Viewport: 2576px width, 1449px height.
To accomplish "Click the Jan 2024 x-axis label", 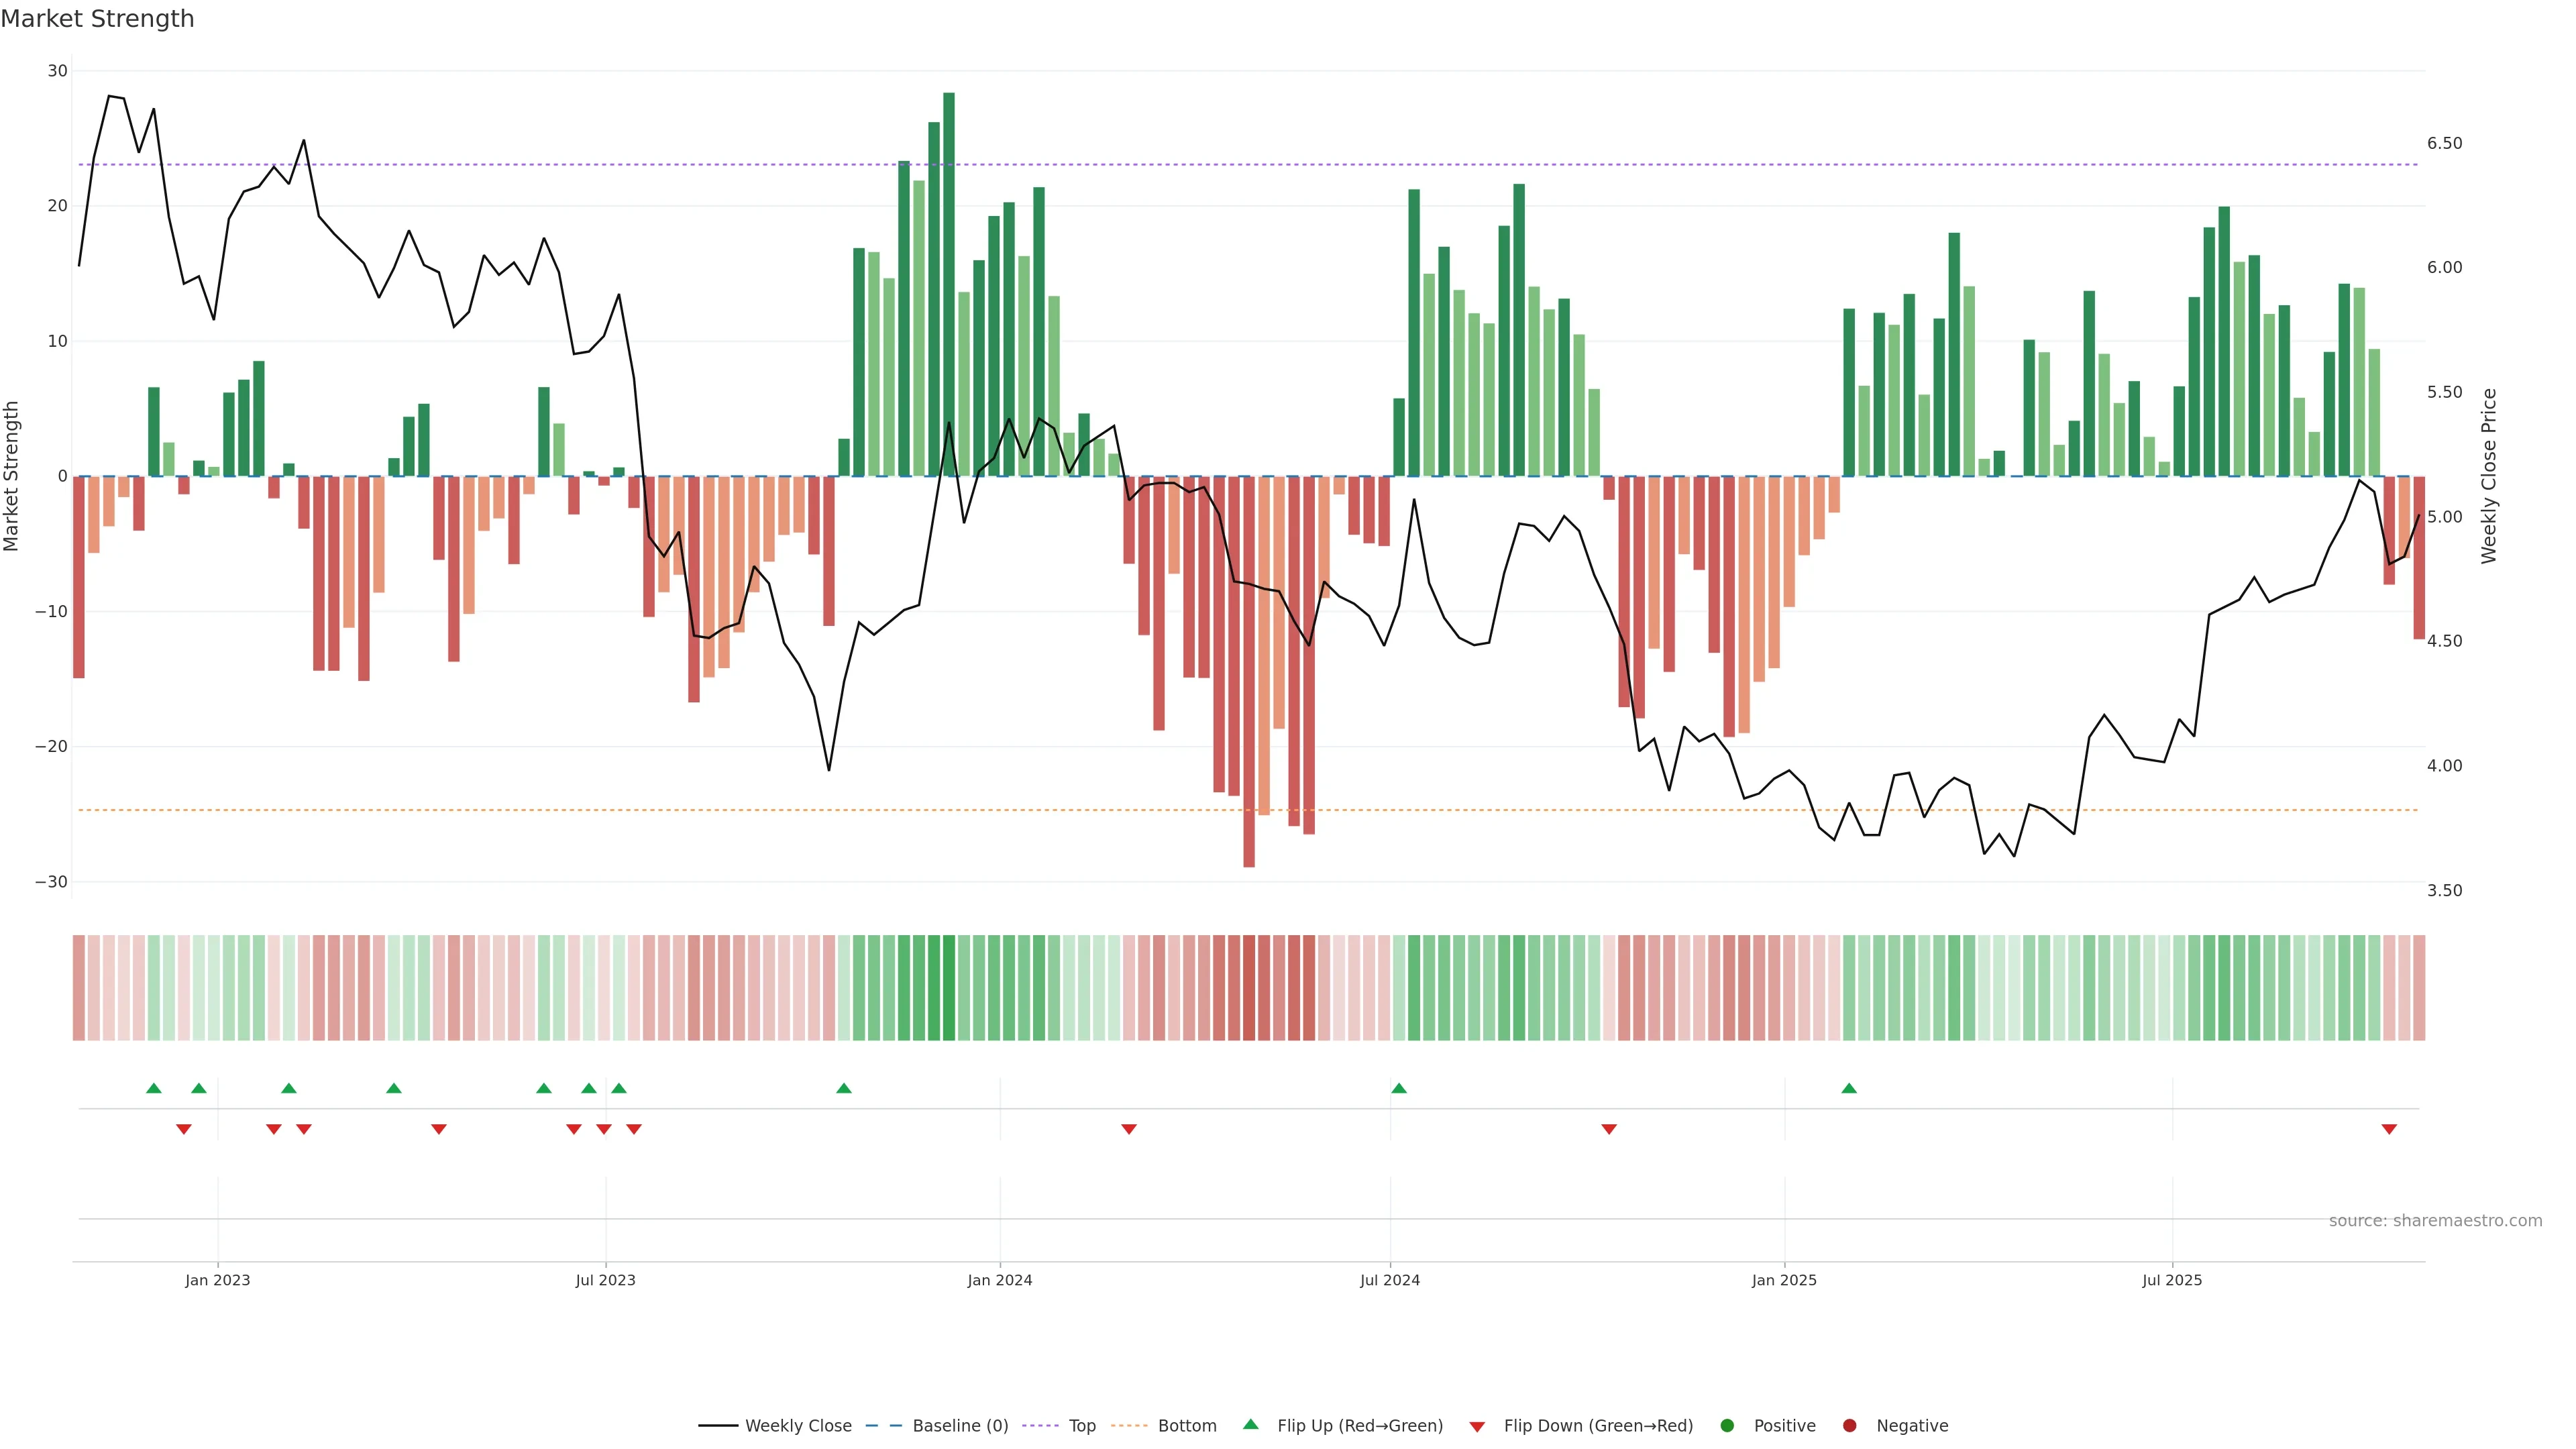I will tap(1000, 1280).
